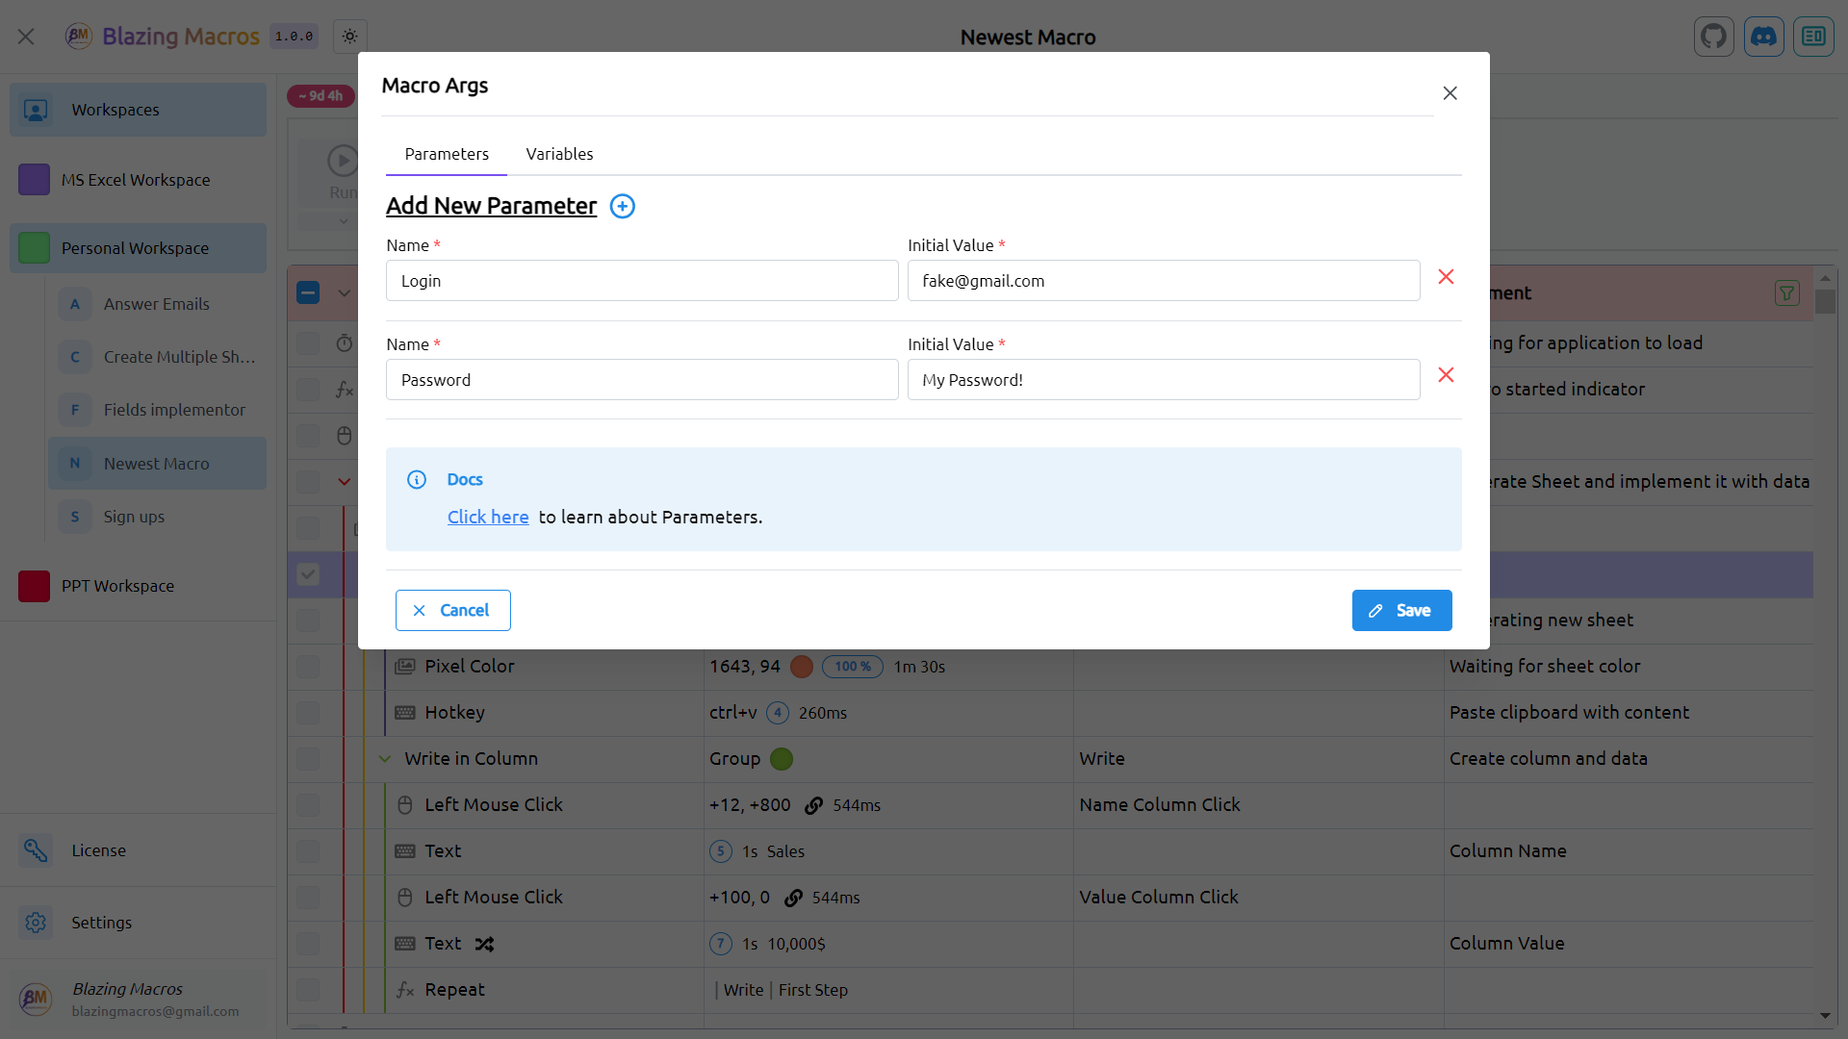The image size is (1848, 1039).
Task: Click the Hotkey keyboard icon
Action: 405,712
